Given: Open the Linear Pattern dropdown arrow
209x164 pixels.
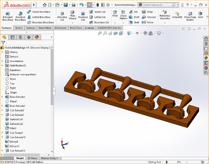Looking at the screenshot, I should point(123,23).
